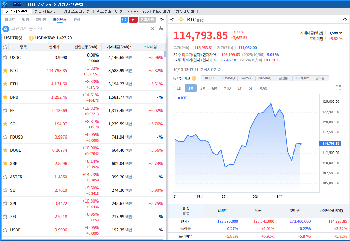This screenshot has width=350, height=241.
Task: Unstar BTC from favorites
Action: click(x=5, y=70)
